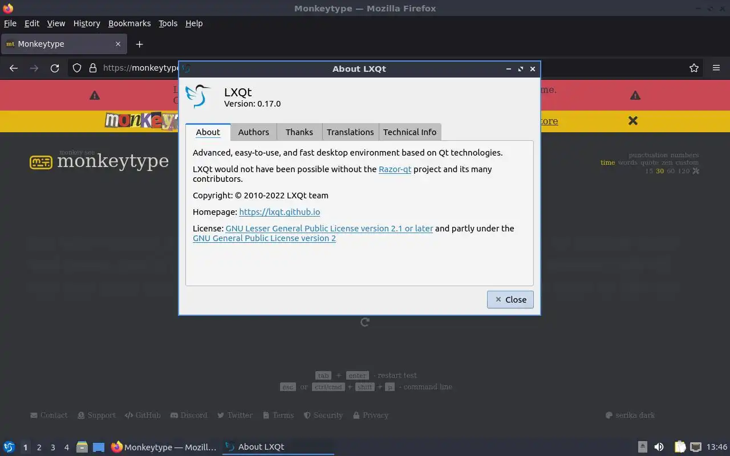Click the left warning triangle in red banner
Viewport: 730px width, 456px height.
point(95,96)
